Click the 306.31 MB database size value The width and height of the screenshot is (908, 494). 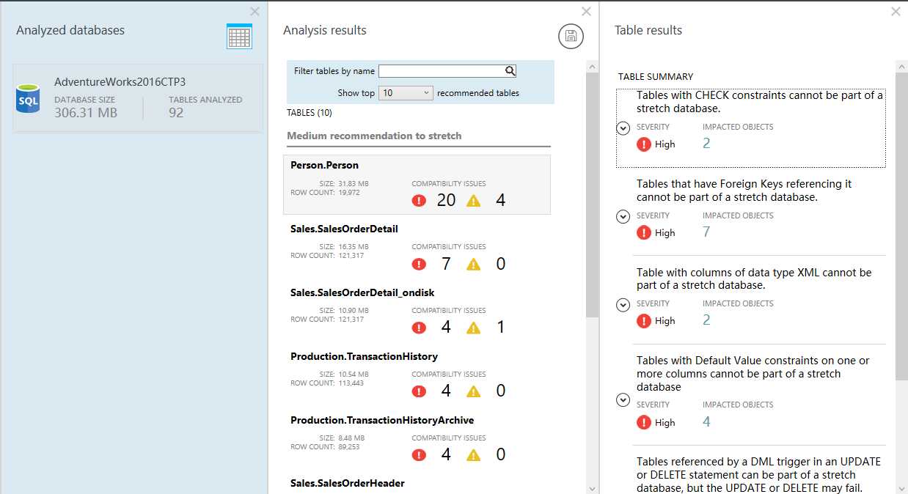coord(86,113)
